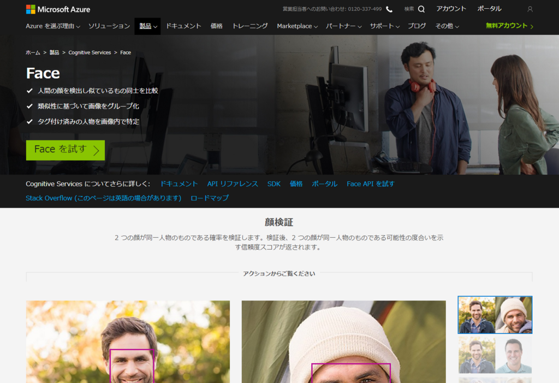559x383 pixels.
Task: Select トレーニング in navigation bar
Action: pos(250,26)
